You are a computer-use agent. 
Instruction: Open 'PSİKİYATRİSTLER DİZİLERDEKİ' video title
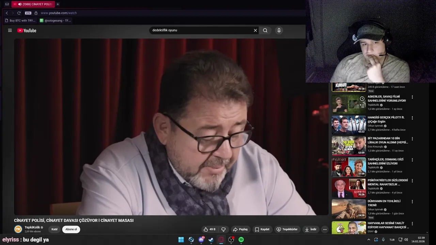pos(388,182)
